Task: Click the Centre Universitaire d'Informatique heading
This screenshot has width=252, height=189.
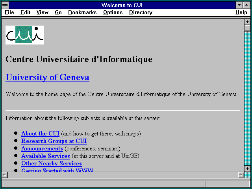Action: [79, 59]
